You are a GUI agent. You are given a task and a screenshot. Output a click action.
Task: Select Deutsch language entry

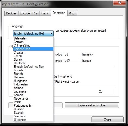pos(33,63)
